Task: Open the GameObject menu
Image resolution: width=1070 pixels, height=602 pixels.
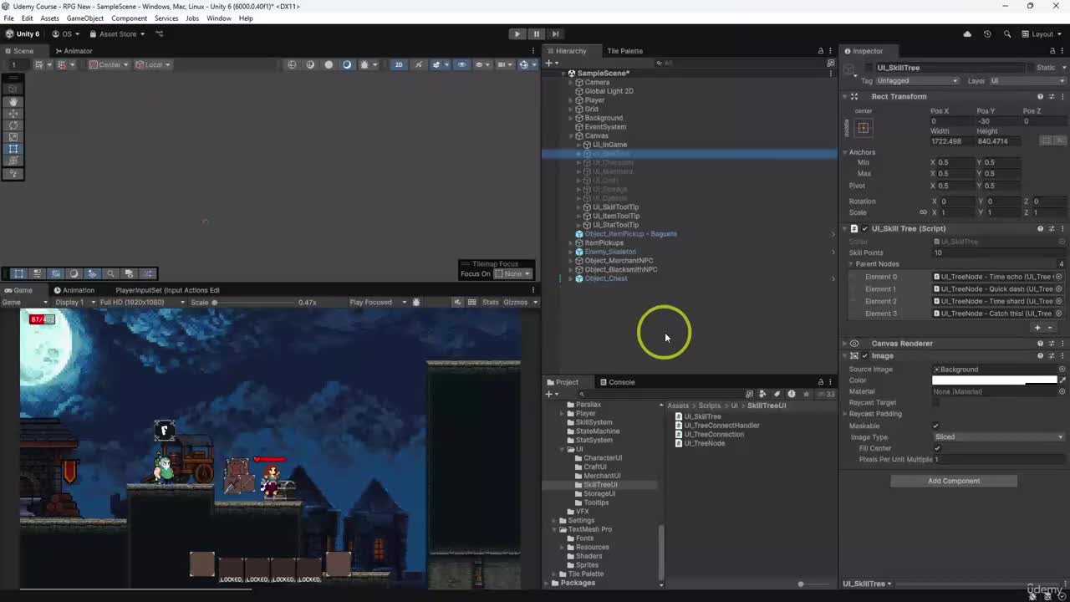Action: (x=84, y=18)
